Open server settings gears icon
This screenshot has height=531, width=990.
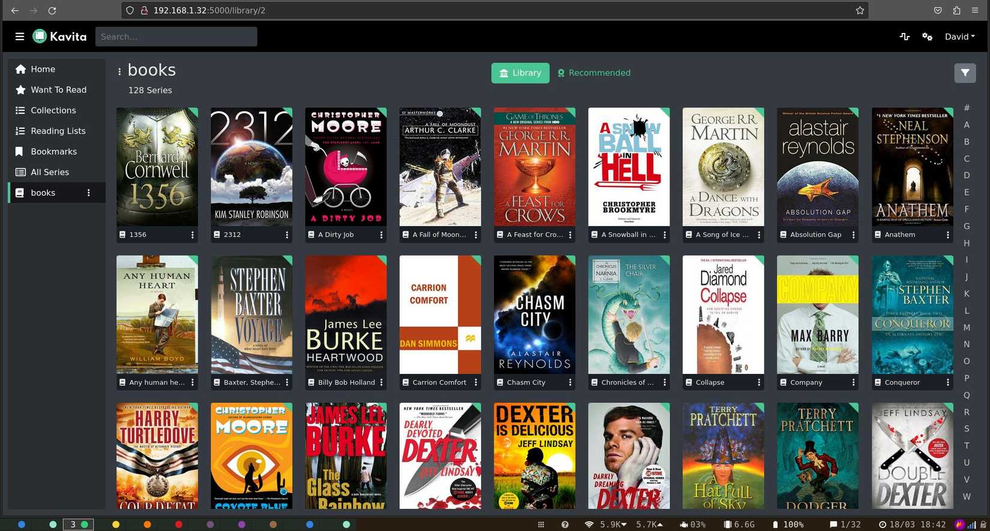point(927,37)
